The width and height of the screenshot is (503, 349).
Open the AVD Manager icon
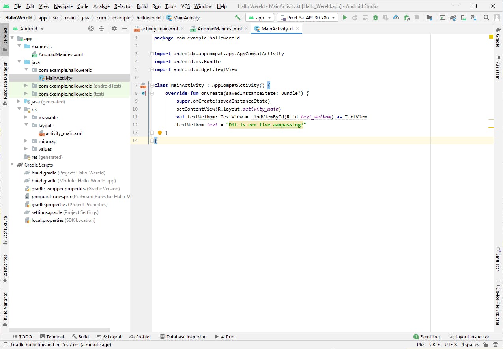coord(463,17)
